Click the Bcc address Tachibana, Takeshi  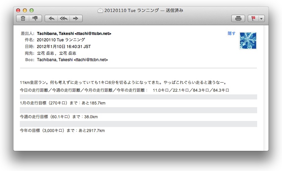[x=72, y=60]
